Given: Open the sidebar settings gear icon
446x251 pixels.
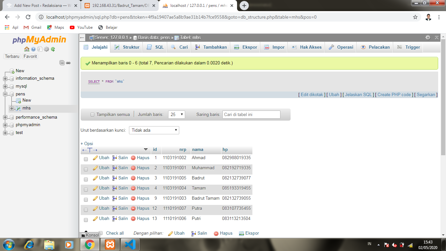Looking at the screenshot, I should pos(46,49).
